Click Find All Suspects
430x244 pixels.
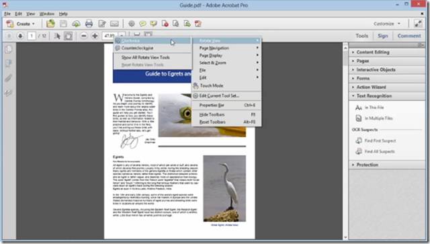375,151
